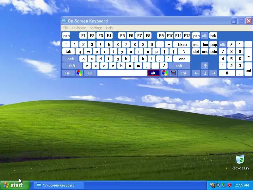Close the On-Screen Keyboard window
The height and width of the screenshot is (190, 253).
point(249,21)
